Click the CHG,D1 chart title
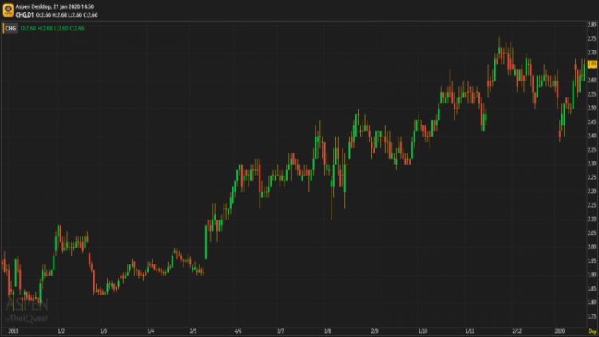 pos(26,13)
